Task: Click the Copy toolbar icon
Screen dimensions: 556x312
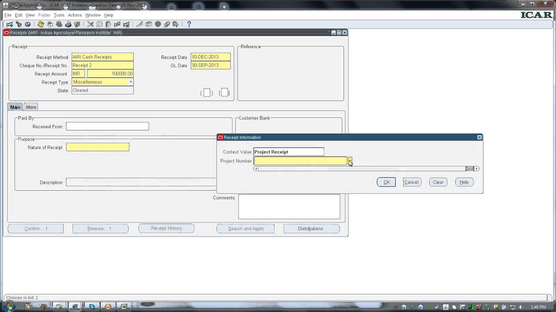Action: click(x=99, y=24)
